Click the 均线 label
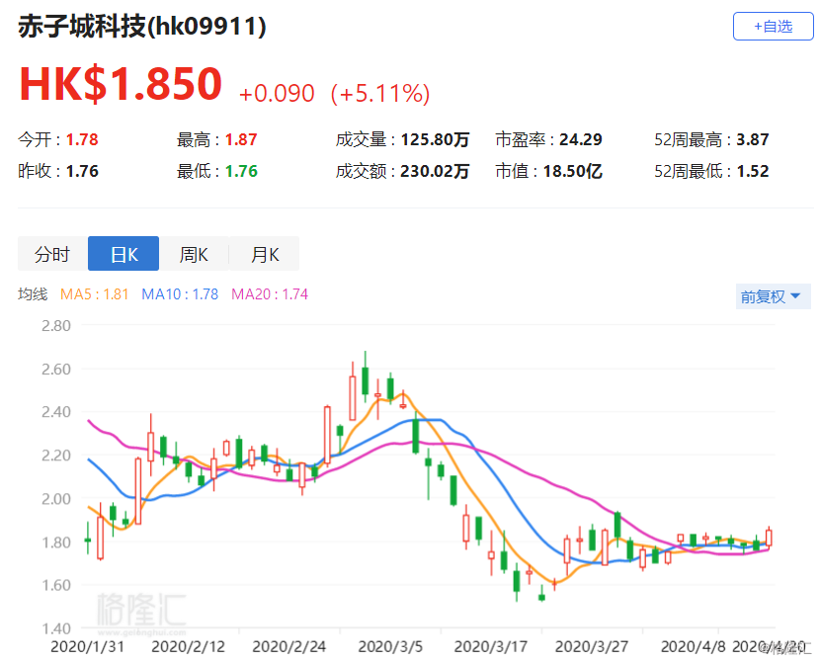The height and width of the screenshot is (662, 819). (33, 294)
